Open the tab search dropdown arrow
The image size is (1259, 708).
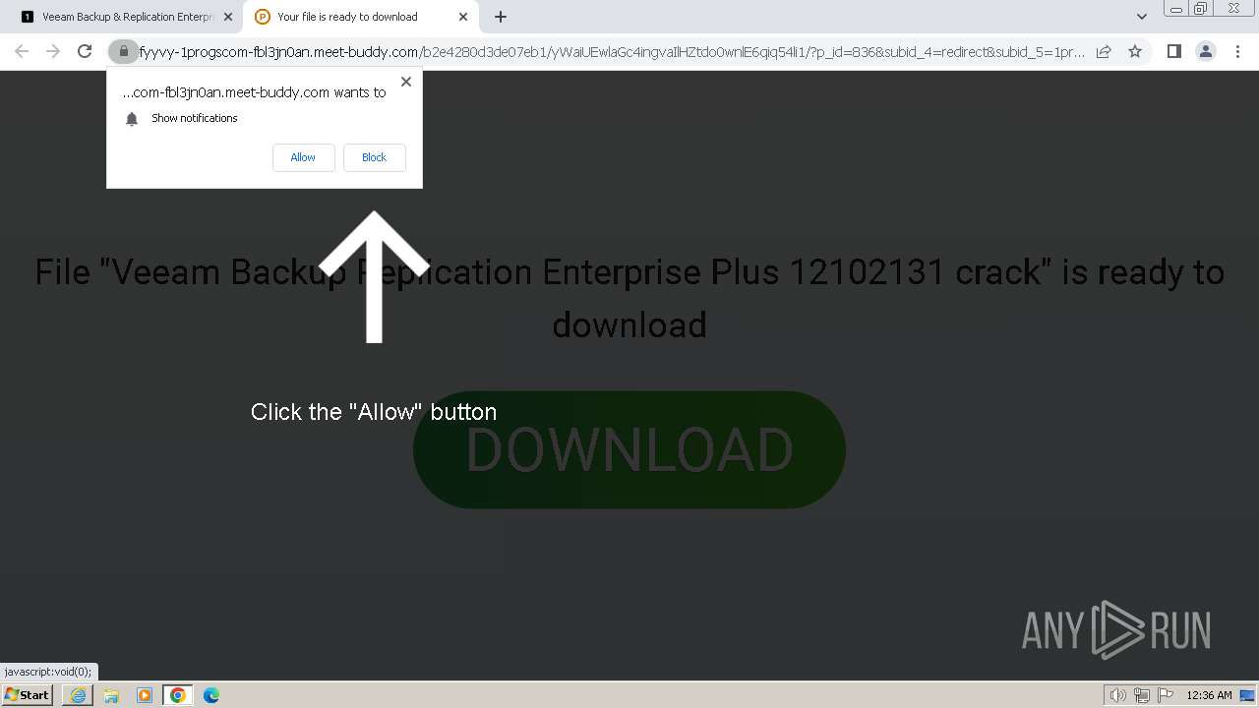click(x=1141, y=17)
